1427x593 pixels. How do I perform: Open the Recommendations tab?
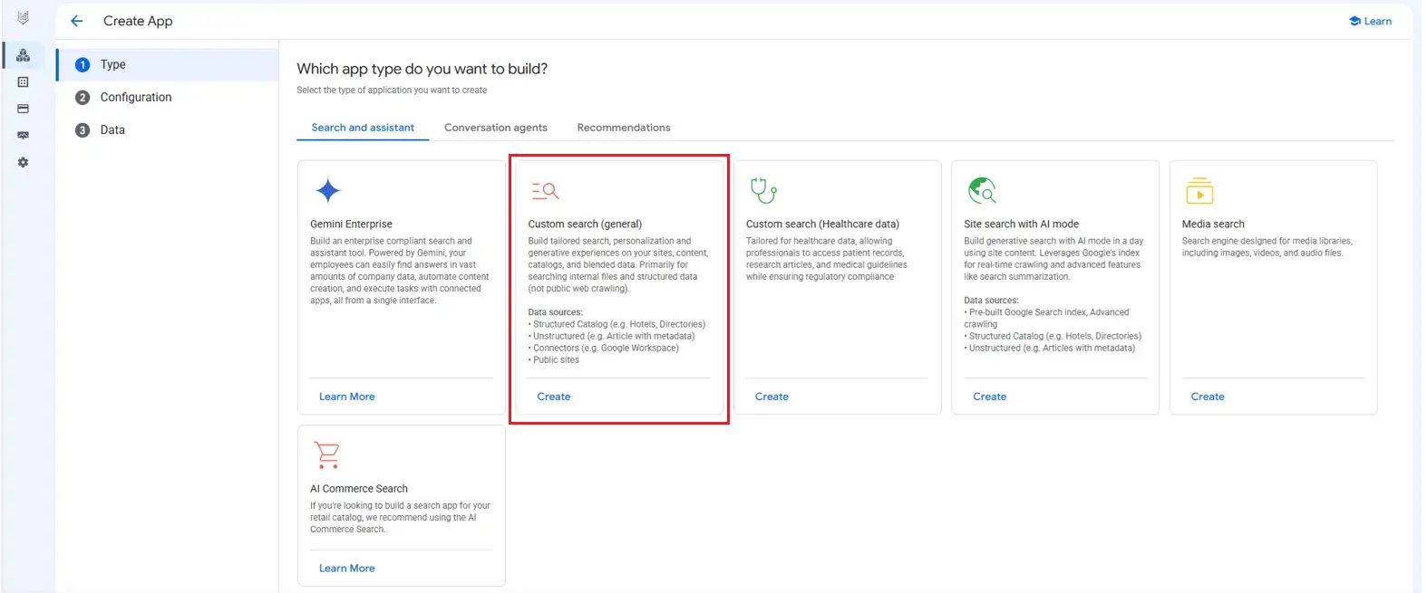click(624, 128)
